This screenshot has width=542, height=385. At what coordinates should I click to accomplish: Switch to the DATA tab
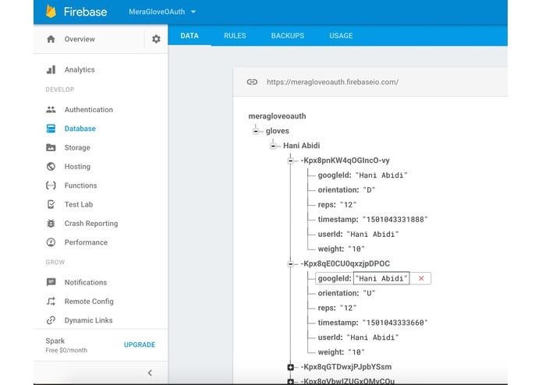point(190,36)
